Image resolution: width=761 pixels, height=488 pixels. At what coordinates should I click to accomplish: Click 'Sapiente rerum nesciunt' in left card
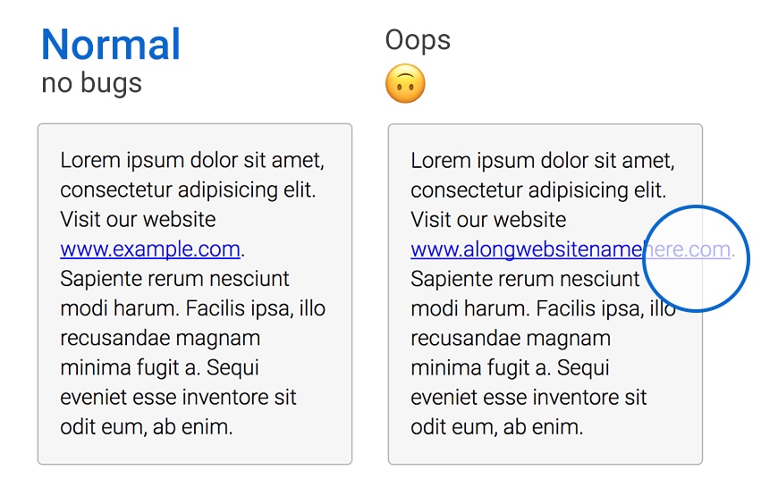tap(174, 279)
